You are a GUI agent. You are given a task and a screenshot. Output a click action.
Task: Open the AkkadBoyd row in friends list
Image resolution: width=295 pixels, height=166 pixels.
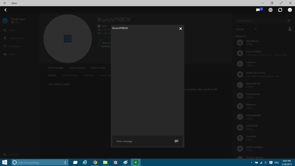[x=263, y=42]
